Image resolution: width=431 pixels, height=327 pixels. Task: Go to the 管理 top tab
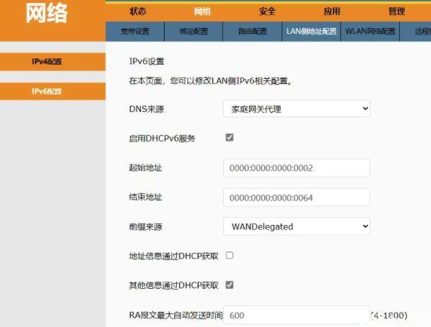[x=396, y=11]
